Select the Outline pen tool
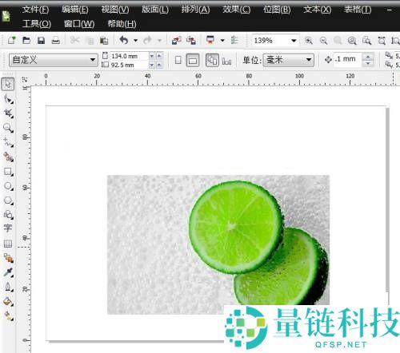This screenshot has width=400, height=353. click(x=8, y=287)
